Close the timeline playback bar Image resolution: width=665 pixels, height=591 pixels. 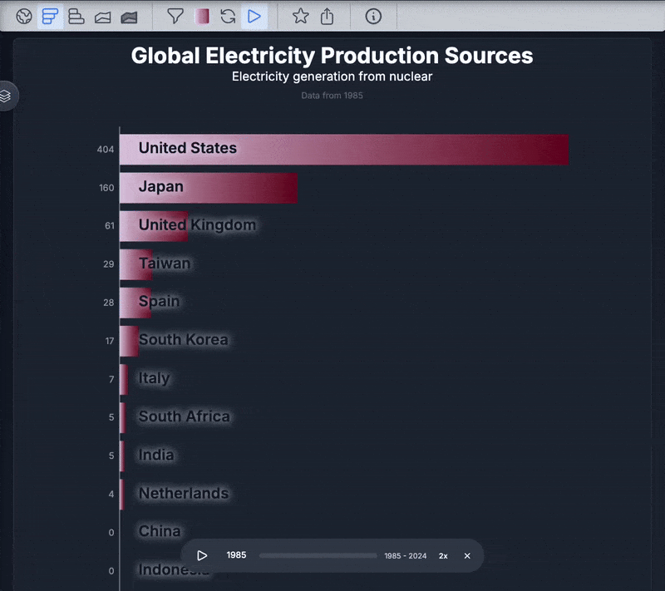(x=467, y=555)
